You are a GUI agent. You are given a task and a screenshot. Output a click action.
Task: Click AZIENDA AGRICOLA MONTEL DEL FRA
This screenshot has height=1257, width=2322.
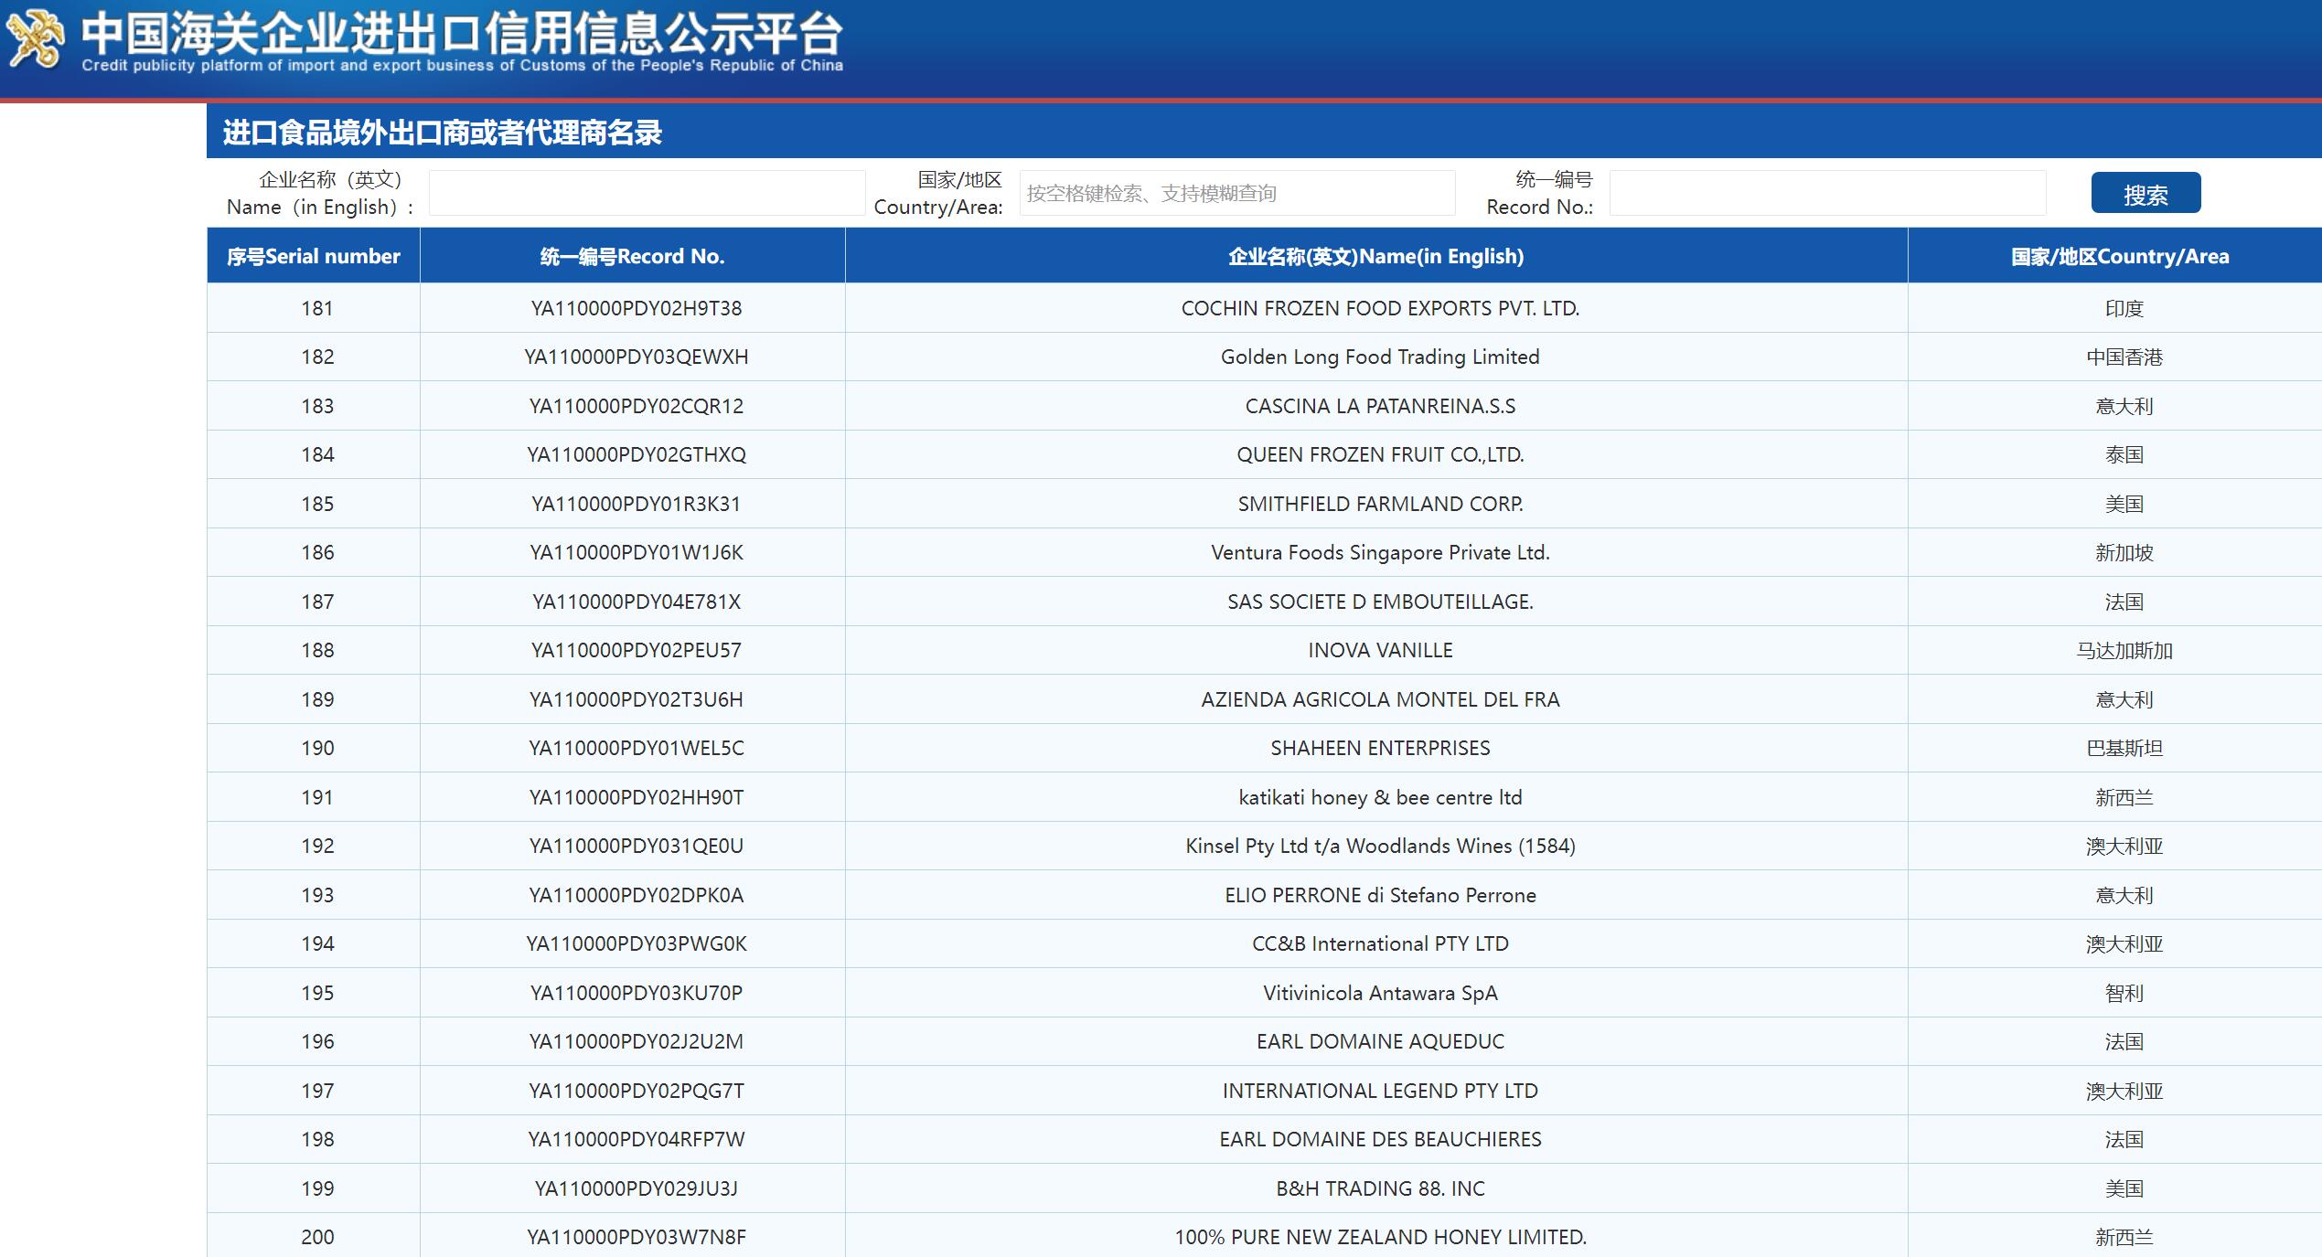tap(1380, 699)
